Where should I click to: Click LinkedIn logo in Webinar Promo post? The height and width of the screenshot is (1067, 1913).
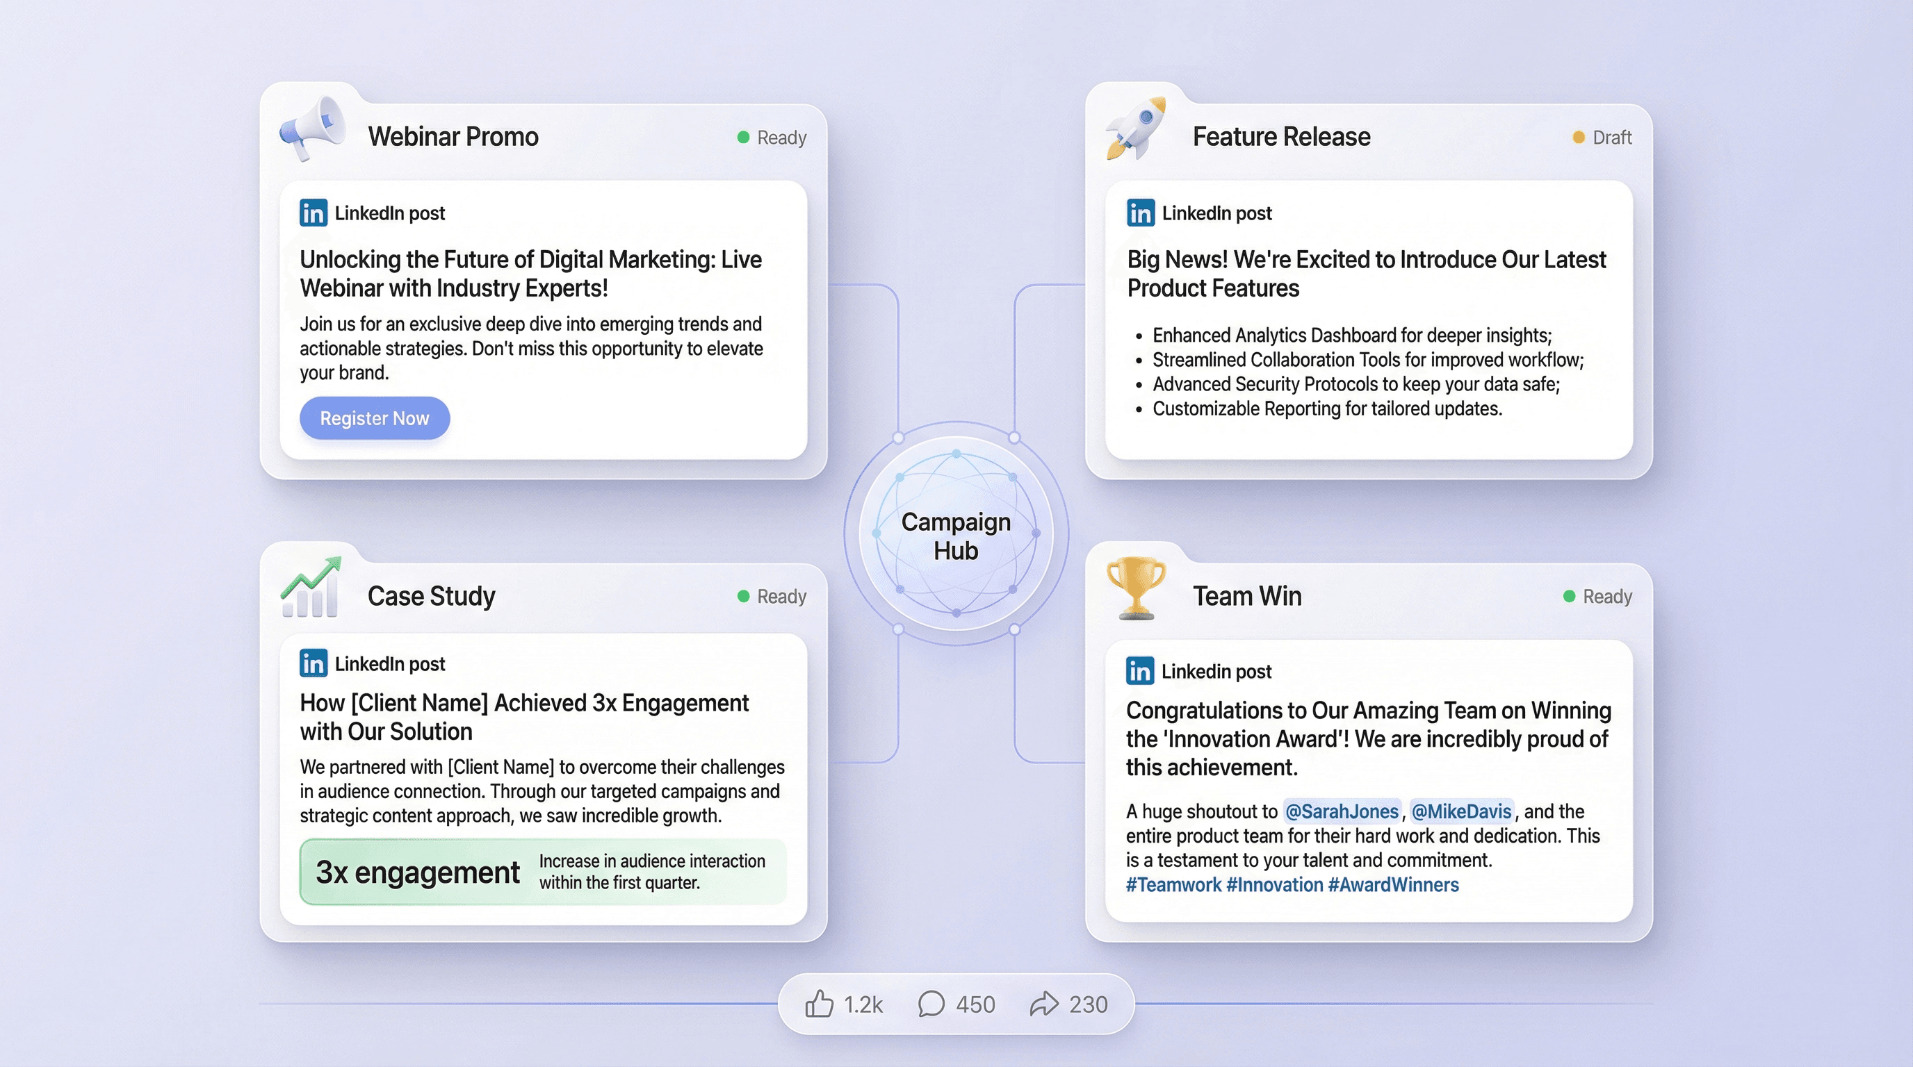tap(314, 213)
